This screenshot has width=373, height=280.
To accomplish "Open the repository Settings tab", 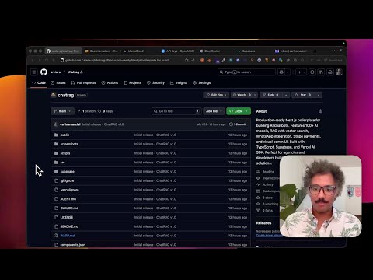I will click(202, 82).
